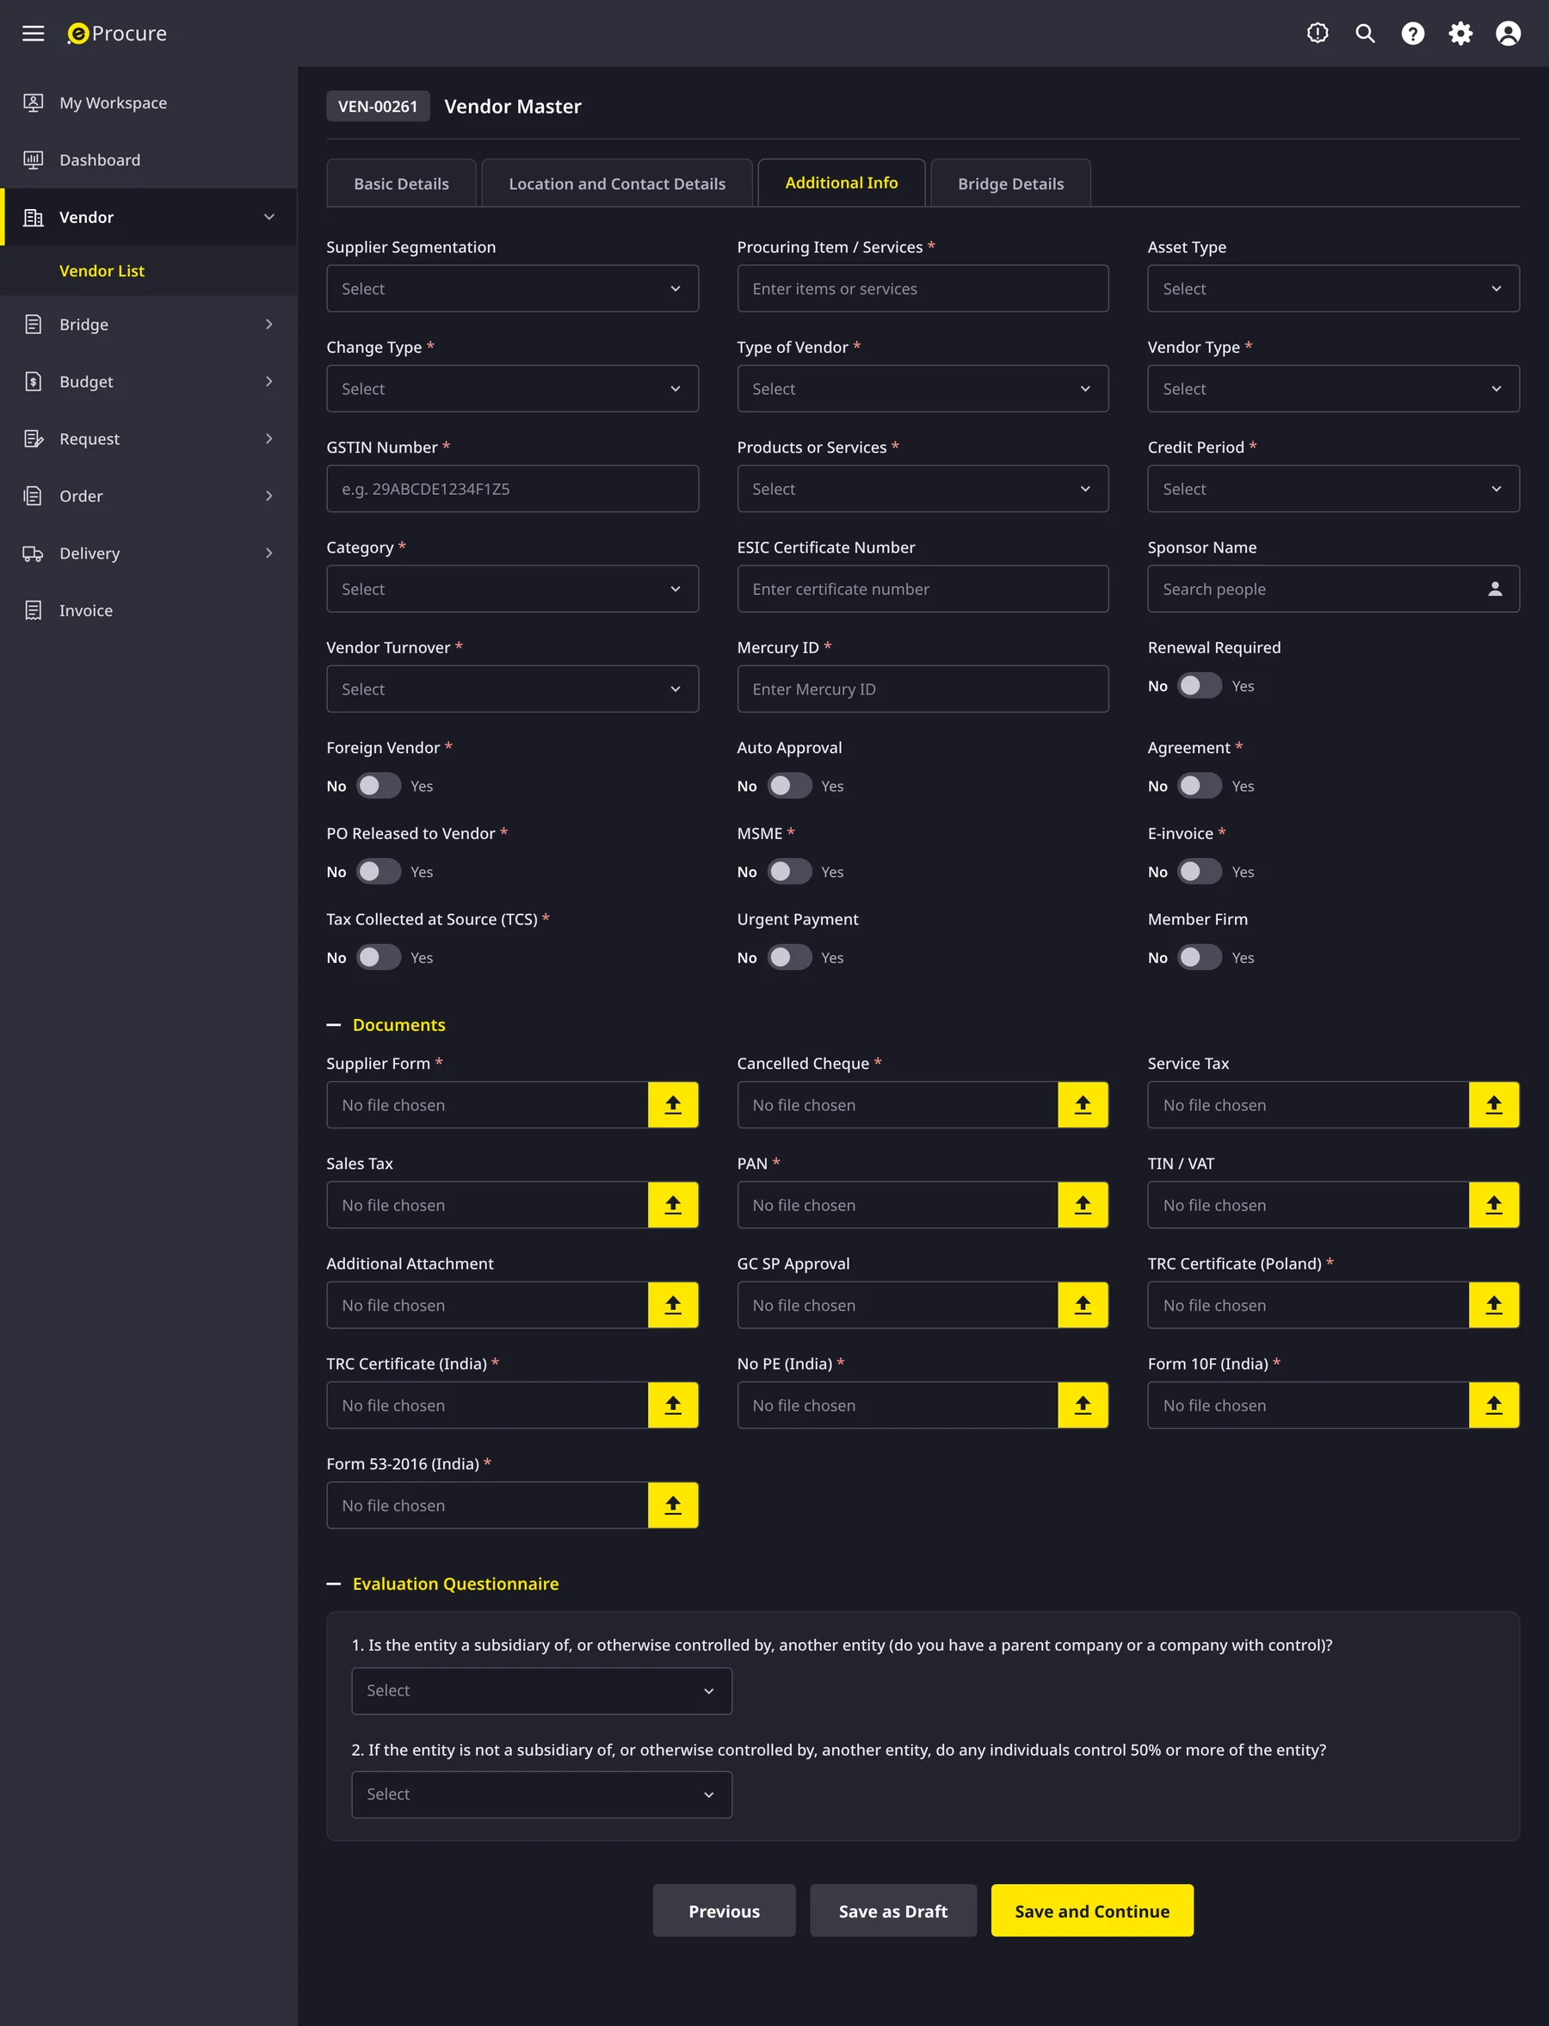Open the help question mark icon
The width and height of the screenshot is (1549, 2026).
click(1412, 34)
